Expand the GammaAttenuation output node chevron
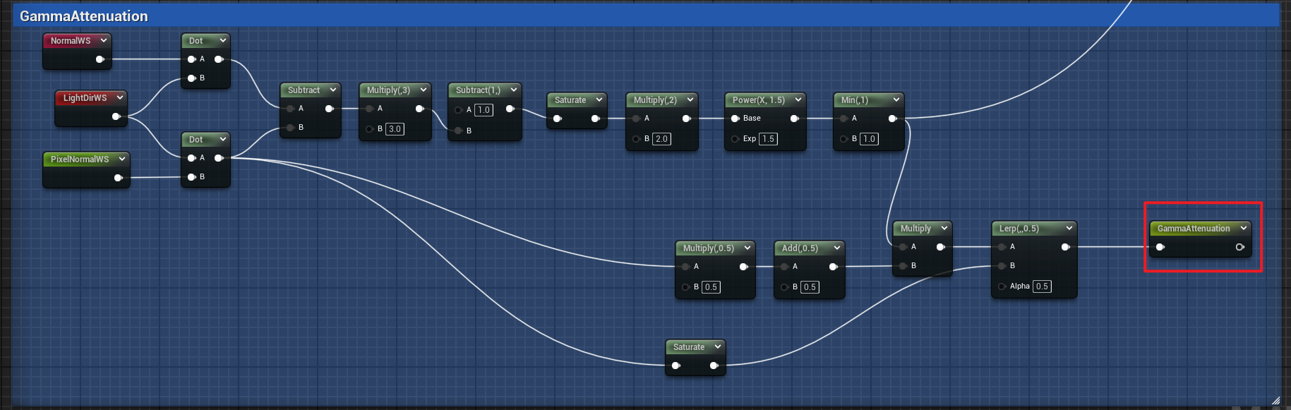1291x410 pixels. coord(1243,229)
